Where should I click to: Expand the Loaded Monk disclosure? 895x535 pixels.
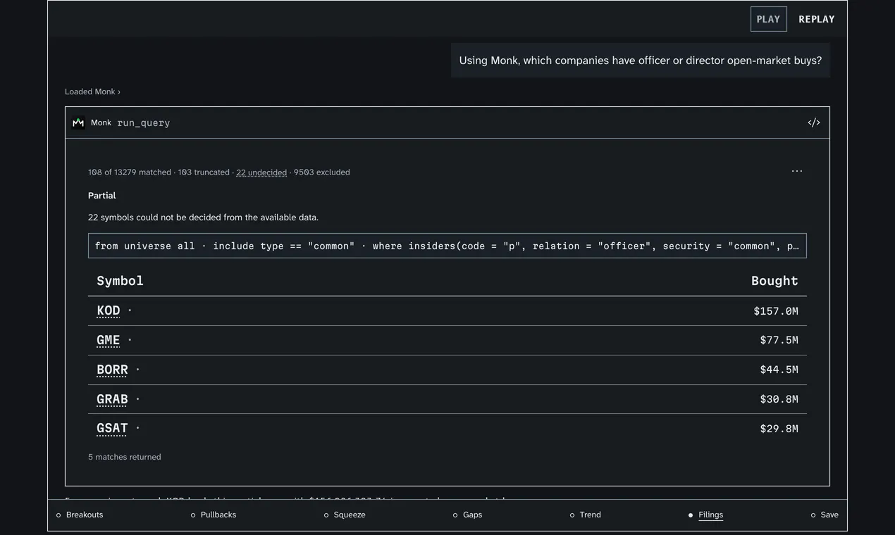point(92,92)
